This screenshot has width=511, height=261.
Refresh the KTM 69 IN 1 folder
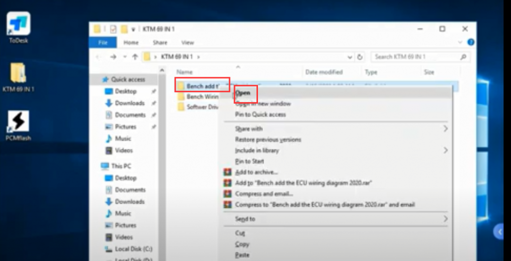pos(360,57)
